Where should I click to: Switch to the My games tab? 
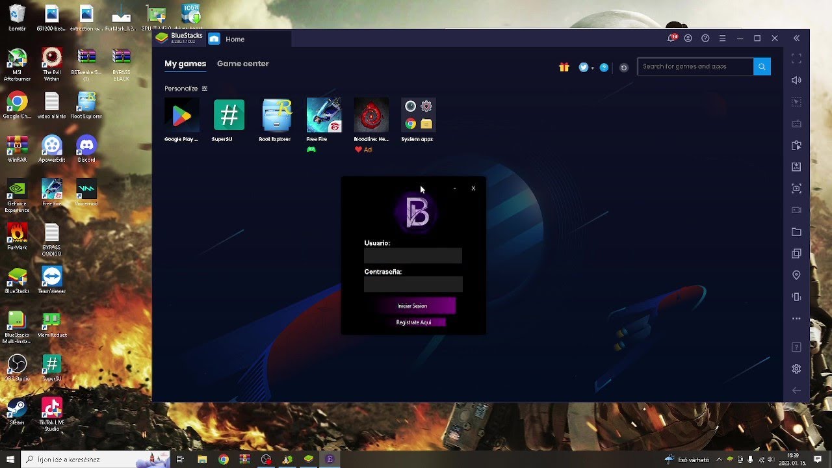pos(185,64)
